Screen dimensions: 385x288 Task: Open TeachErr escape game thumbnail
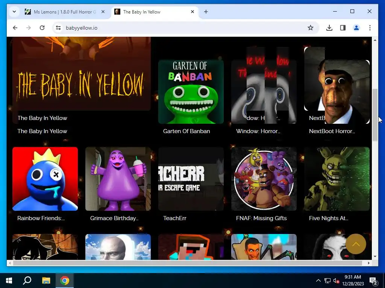click(x=191, y=179)
